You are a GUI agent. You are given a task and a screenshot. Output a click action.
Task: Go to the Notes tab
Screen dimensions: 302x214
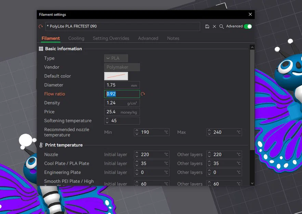[173, 38]
